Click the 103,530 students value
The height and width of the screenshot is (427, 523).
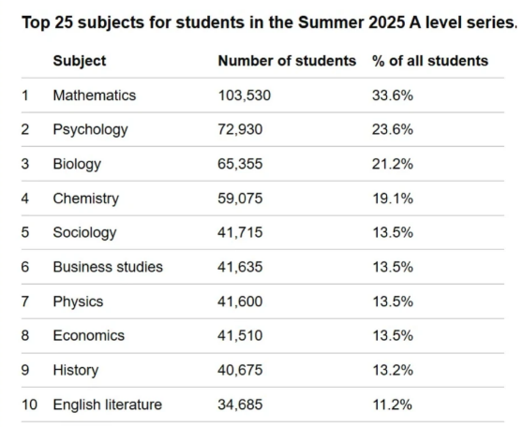coord(244,96)
